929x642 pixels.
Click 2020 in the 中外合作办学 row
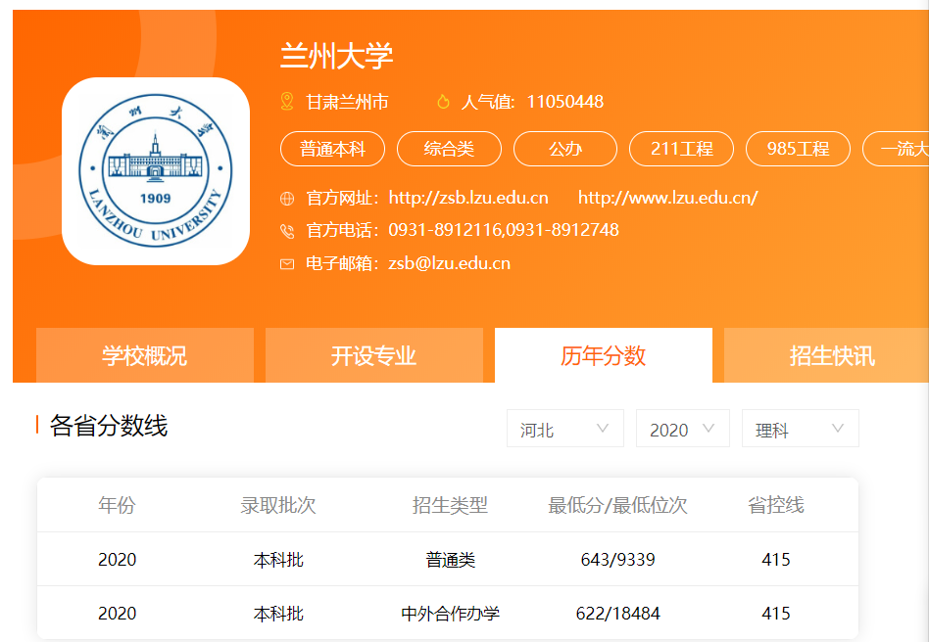[117, 614]
